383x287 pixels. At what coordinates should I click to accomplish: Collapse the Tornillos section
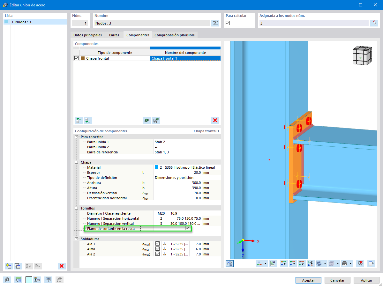(x=76, y=208)
